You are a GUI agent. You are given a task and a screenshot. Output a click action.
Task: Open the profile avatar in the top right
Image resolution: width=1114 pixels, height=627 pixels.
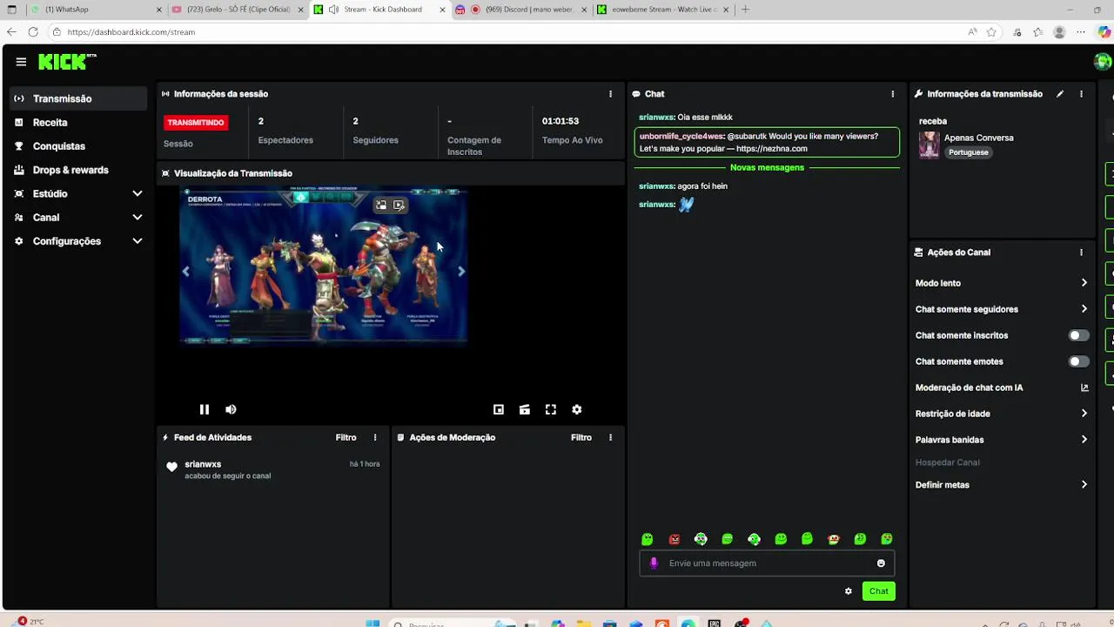(1103, 62)
